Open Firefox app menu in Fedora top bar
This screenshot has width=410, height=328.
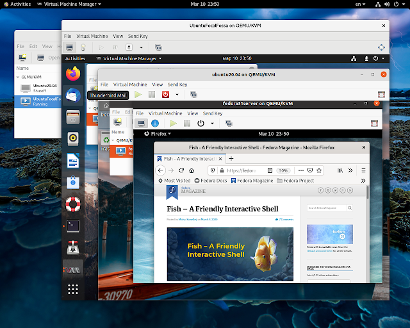click(158, 134)
